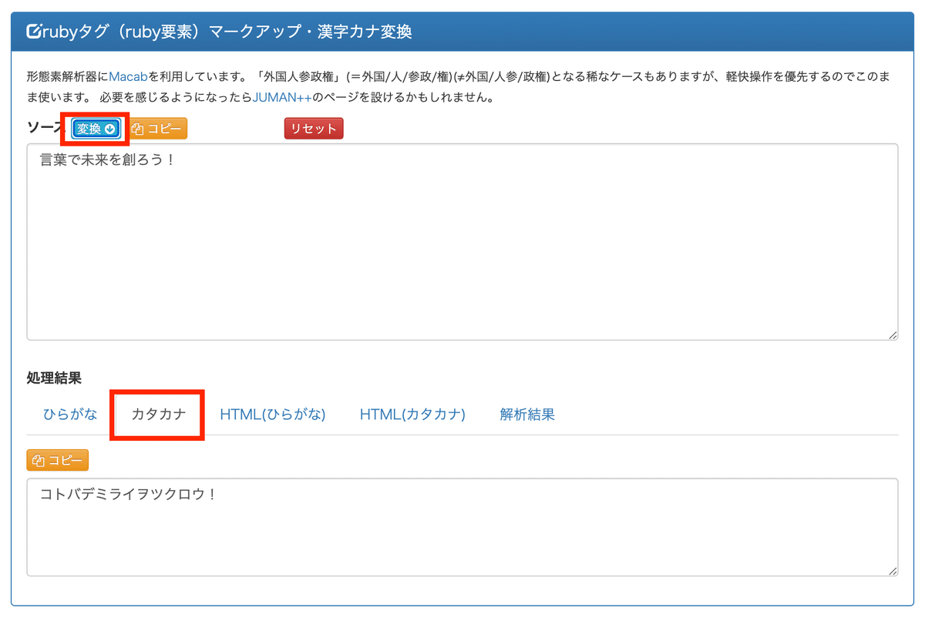This screenshot has width=925, height=618.
Task: Grab the source textarea resize handle
Action: coord(893,334)
